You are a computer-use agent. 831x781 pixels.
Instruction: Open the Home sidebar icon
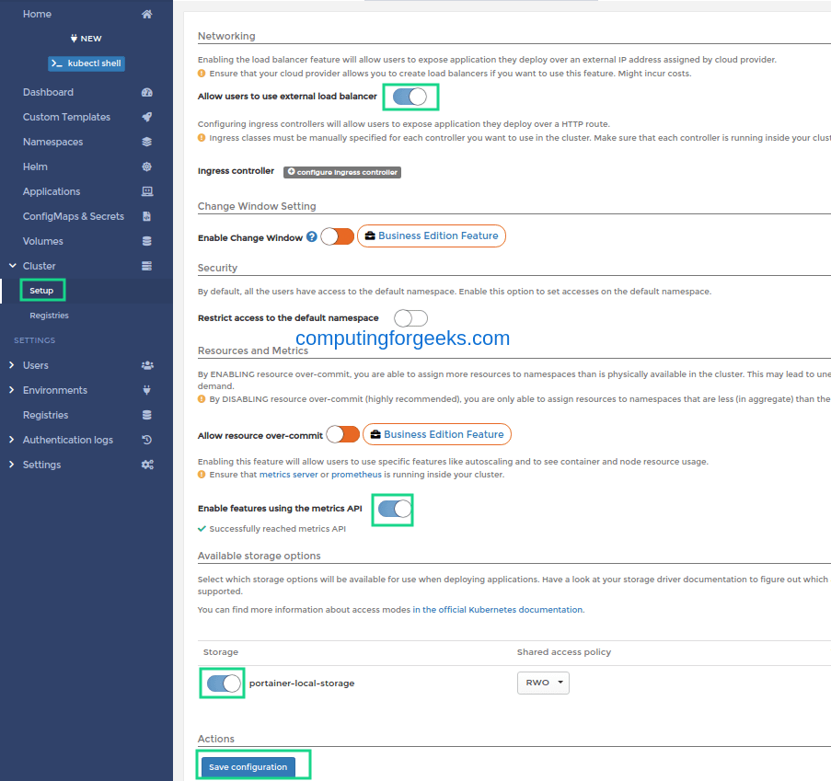145,14
